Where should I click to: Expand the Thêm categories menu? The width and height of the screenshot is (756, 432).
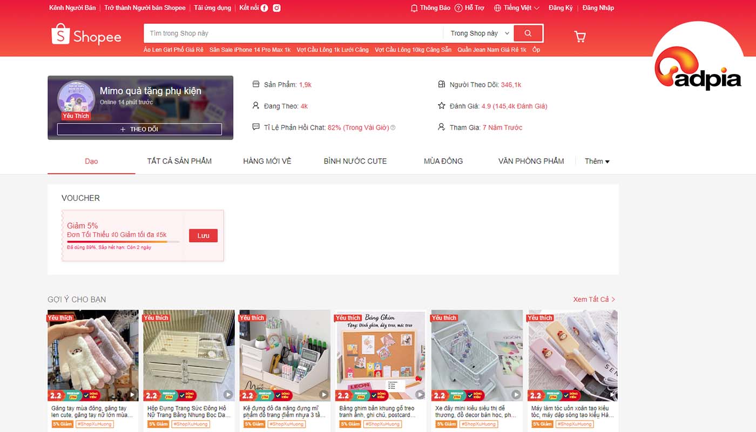click(x=597, y=161)
